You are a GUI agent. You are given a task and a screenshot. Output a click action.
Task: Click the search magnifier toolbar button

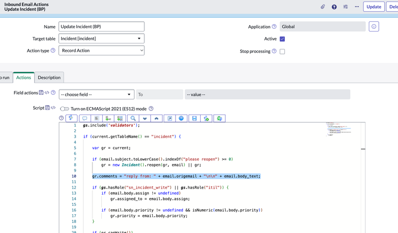133,118
